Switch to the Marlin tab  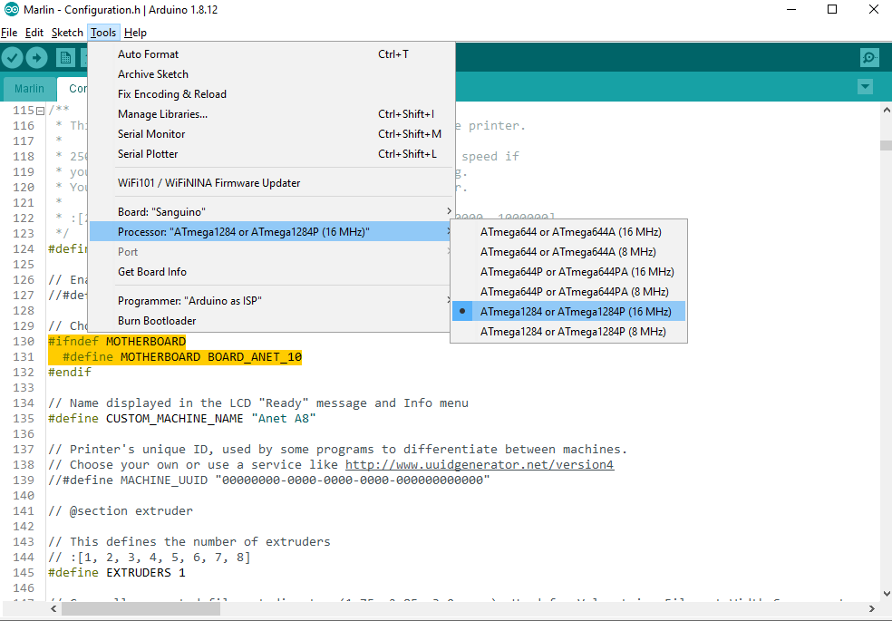(29, 89)
